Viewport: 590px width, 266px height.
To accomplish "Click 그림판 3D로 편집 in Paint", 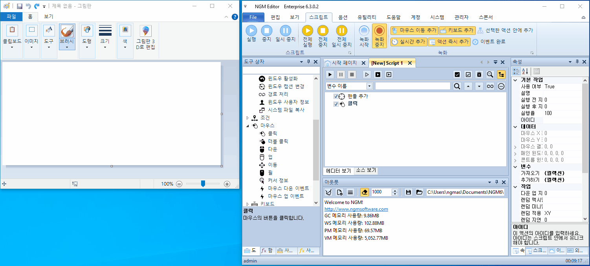I will pyautogui.click(x=146, y=38).
